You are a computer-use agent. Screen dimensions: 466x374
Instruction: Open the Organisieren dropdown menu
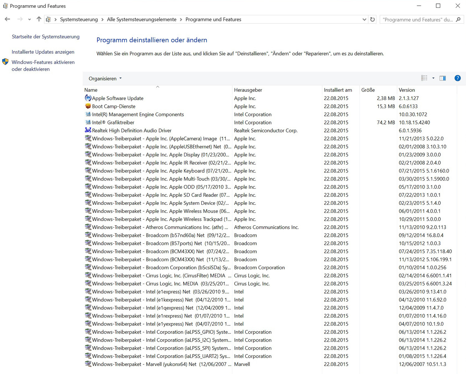pos(105,79)
